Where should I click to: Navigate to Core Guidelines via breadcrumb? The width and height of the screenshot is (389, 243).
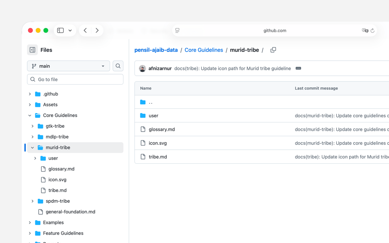pos(204,50)
